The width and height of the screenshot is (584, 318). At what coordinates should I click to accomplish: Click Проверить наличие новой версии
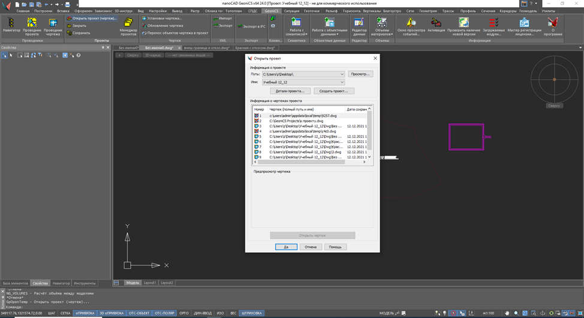tap(463, 26)
